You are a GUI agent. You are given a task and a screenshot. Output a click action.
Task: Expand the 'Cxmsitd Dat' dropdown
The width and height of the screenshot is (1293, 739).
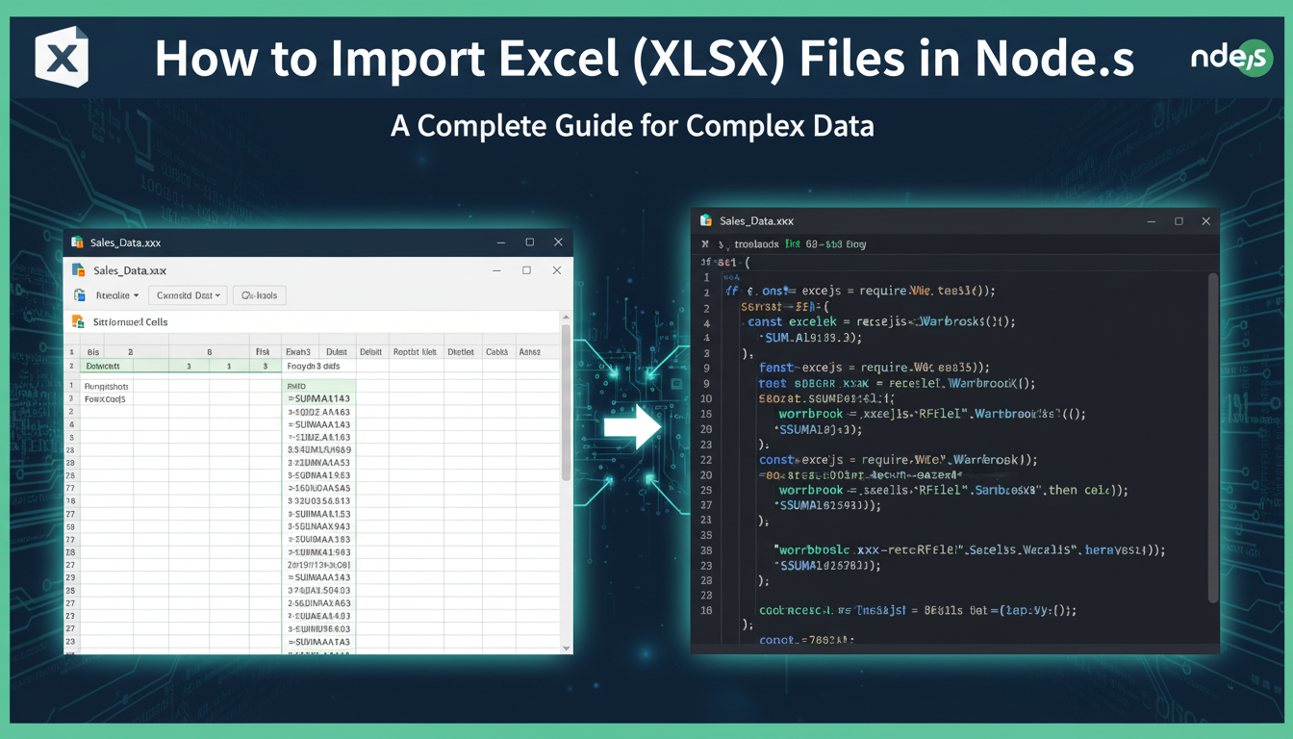coord(188,295)
